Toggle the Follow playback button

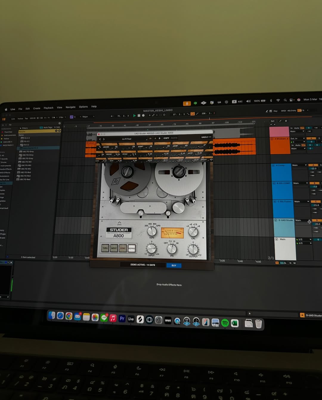click(x=20, y=119)
